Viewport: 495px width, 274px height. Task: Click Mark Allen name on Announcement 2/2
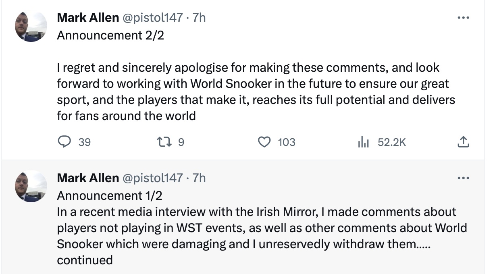pyautogui.click(x=88, y=18)
